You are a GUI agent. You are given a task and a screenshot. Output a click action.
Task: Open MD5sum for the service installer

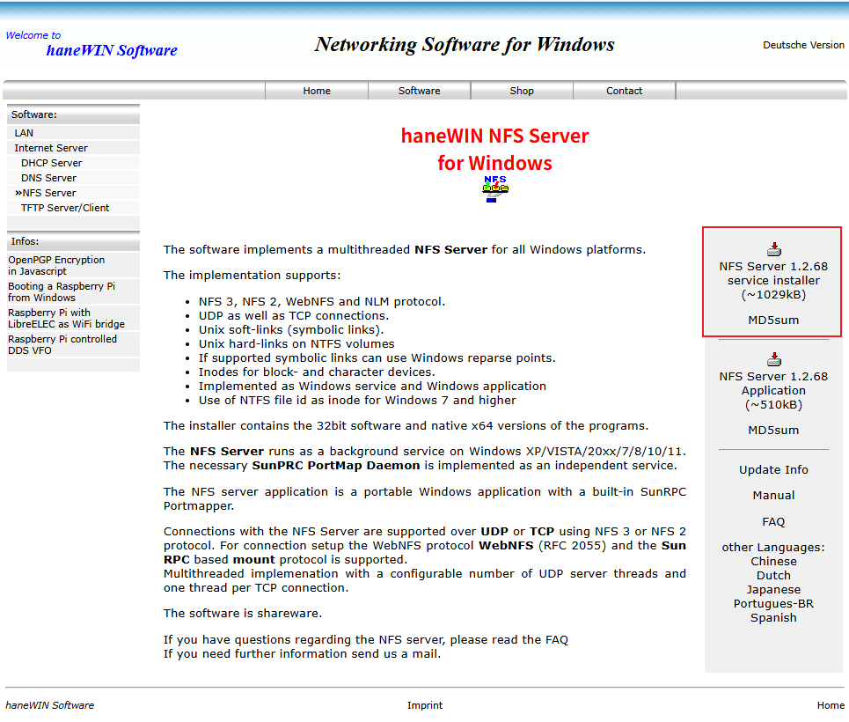click(773, 320)
